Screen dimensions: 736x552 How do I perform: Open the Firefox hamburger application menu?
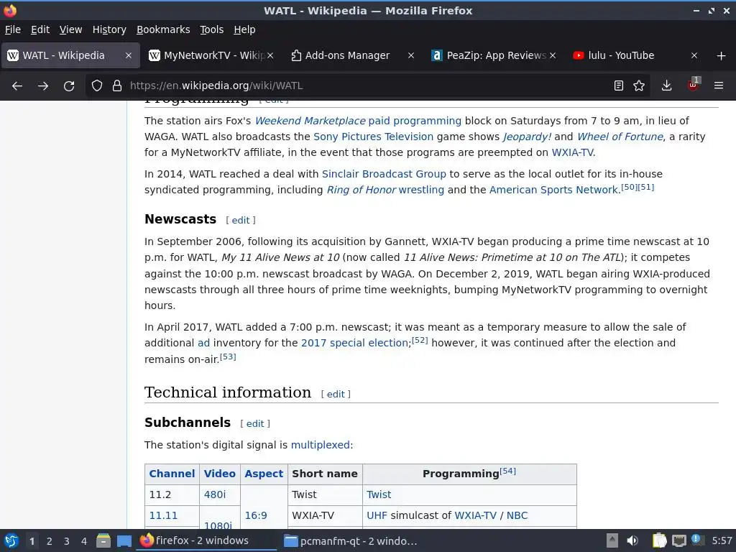pyautogui.click(x=719, y=86)
